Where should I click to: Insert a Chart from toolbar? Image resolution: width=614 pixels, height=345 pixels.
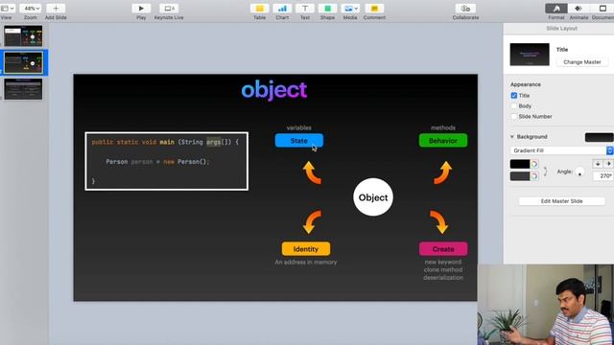pos(282,9)
